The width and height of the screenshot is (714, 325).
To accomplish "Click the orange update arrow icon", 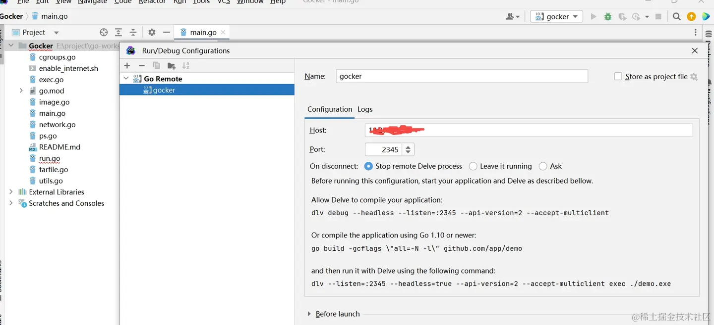I will click(691, 16).
